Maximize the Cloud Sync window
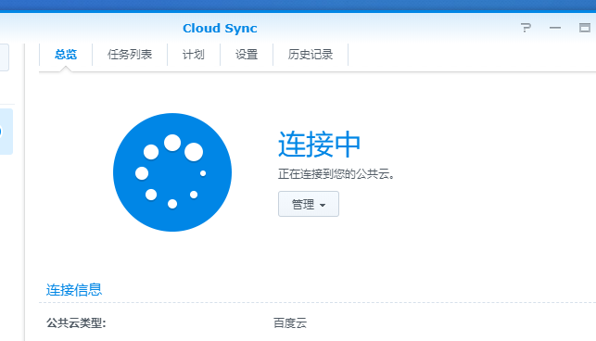Image resolution: width=596 pixels, height=341 pixels. 585,28
